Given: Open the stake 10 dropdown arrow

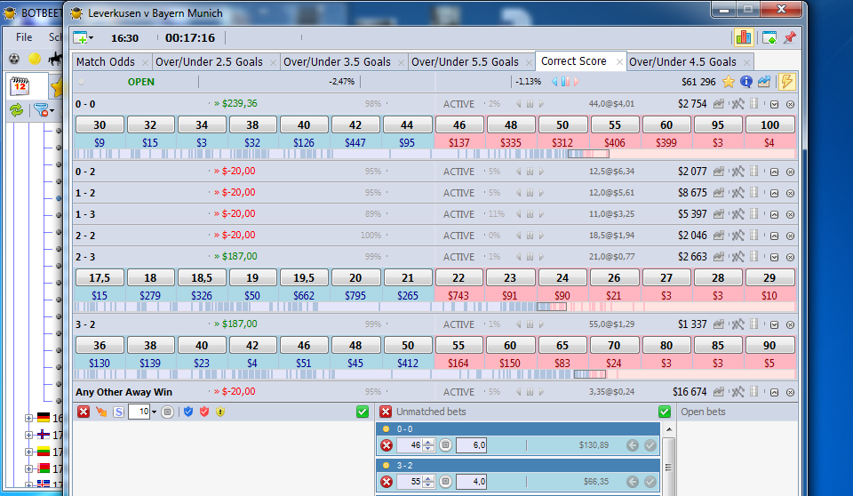Looking at the screenshot, I should pyautogui.click(x=154, y=412).
